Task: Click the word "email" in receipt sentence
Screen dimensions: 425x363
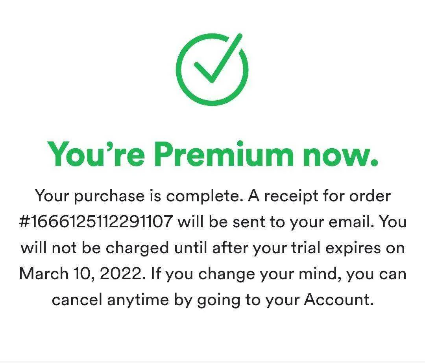Action: coord(351,221)
